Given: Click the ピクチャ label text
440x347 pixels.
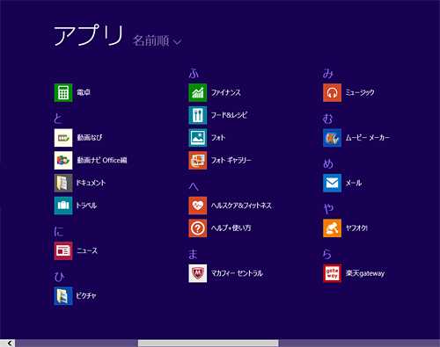Looking at the screenshot, I should coord(86,296).
